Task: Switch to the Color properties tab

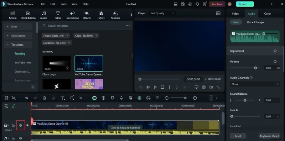Action: tap(268, 14)
